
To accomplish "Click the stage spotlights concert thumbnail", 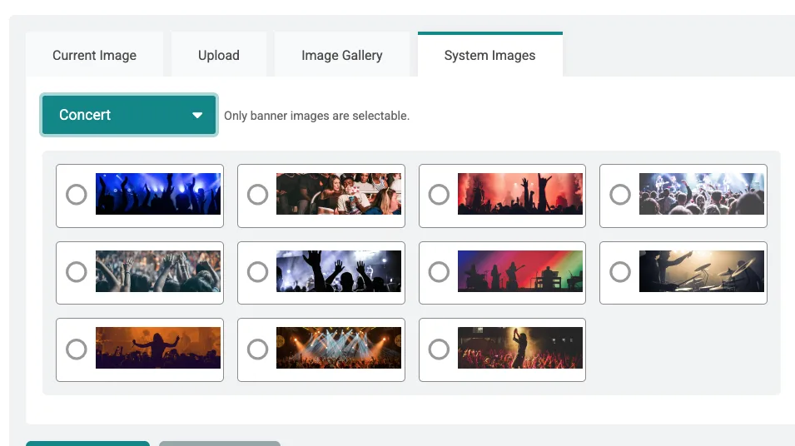I will pos(339,348).
